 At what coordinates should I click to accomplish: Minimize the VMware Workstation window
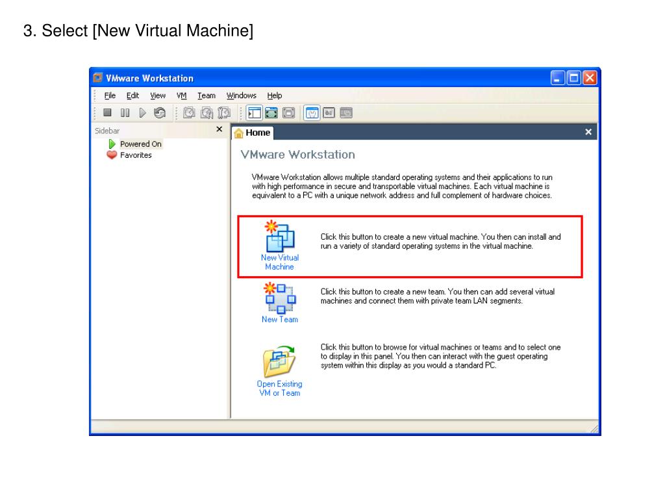tap(557, 78)
